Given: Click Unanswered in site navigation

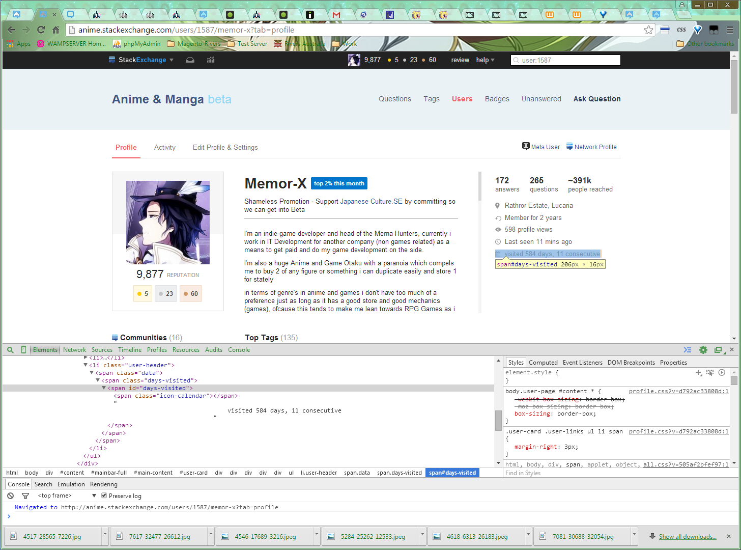Looking at the screenshot, I should [x=541, y=99].
